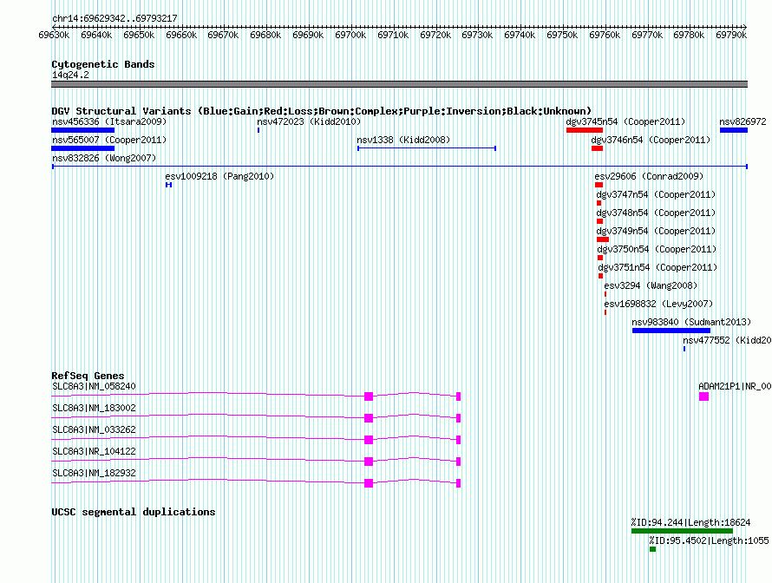The height and width of the screenshot is (583, 772).
Task: Click the 69630k ruler tick label
Action: point(54,35)
